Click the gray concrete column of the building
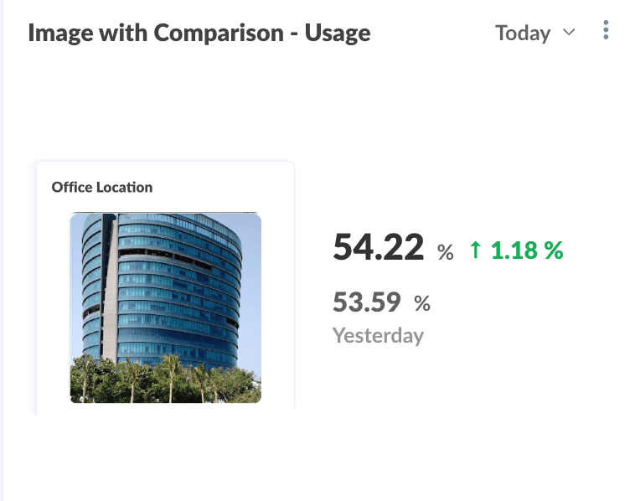Screen dimensions: 635x501 coord(110,292)
